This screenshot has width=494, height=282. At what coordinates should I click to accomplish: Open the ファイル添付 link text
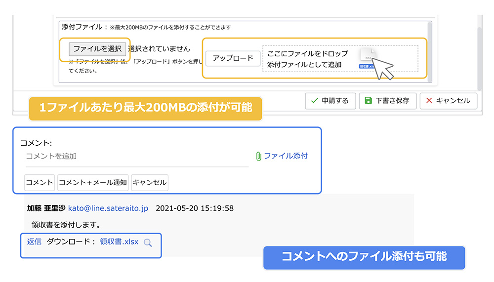286,156
